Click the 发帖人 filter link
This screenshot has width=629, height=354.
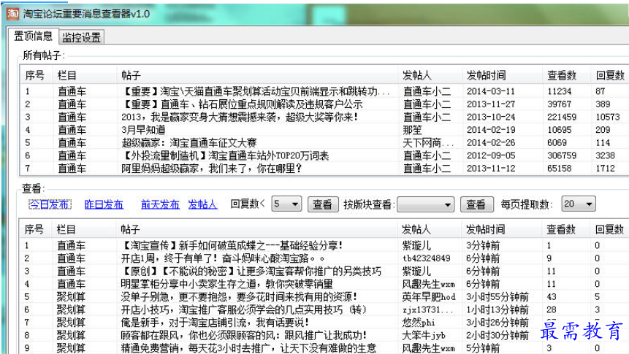202,204
